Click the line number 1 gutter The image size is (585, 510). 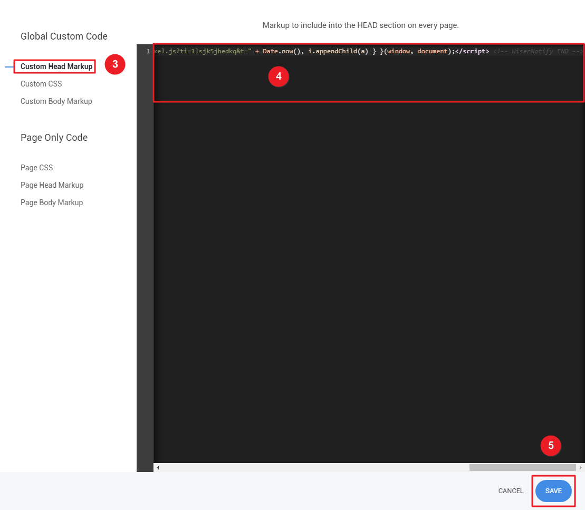pos(148,52)
